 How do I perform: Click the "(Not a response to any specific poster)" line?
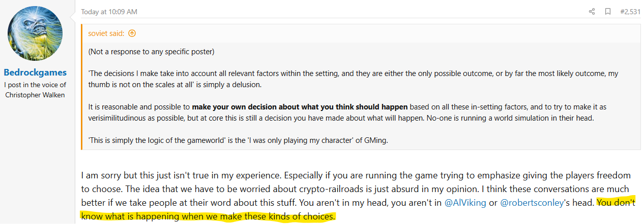151,52
